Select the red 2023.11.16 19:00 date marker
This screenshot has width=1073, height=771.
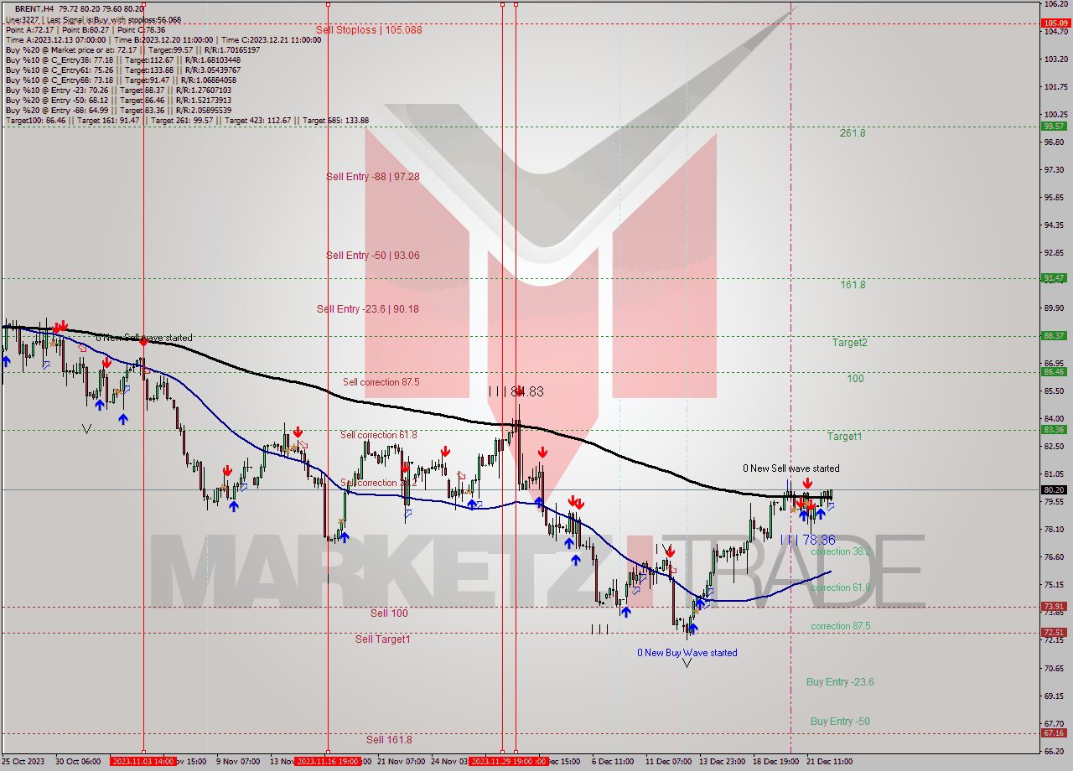328,762
